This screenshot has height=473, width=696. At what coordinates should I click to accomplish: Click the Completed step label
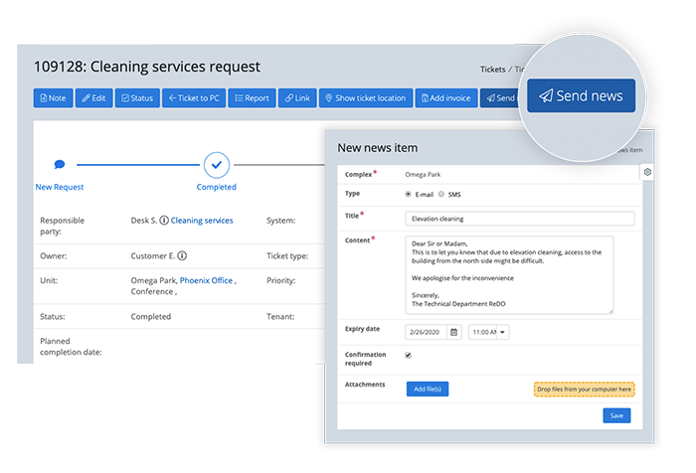[x=216, y=187]
